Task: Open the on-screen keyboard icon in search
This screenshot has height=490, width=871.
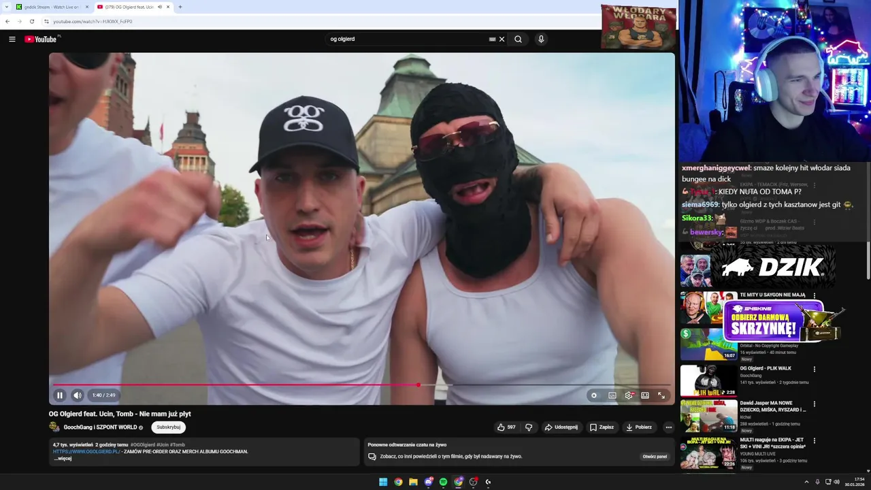Action: point(492,39)
